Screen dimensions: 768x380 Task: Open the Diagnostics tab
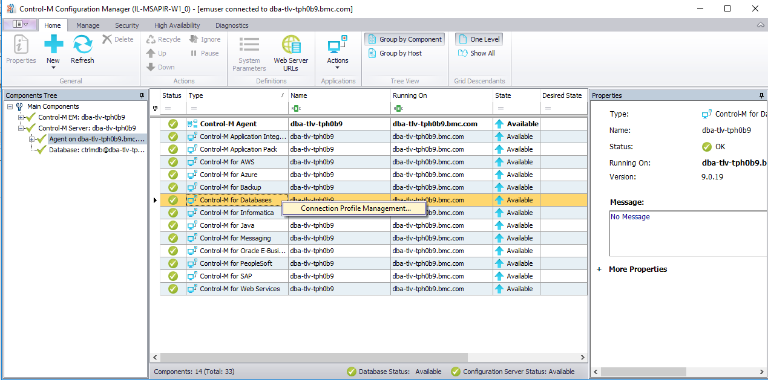232,25
